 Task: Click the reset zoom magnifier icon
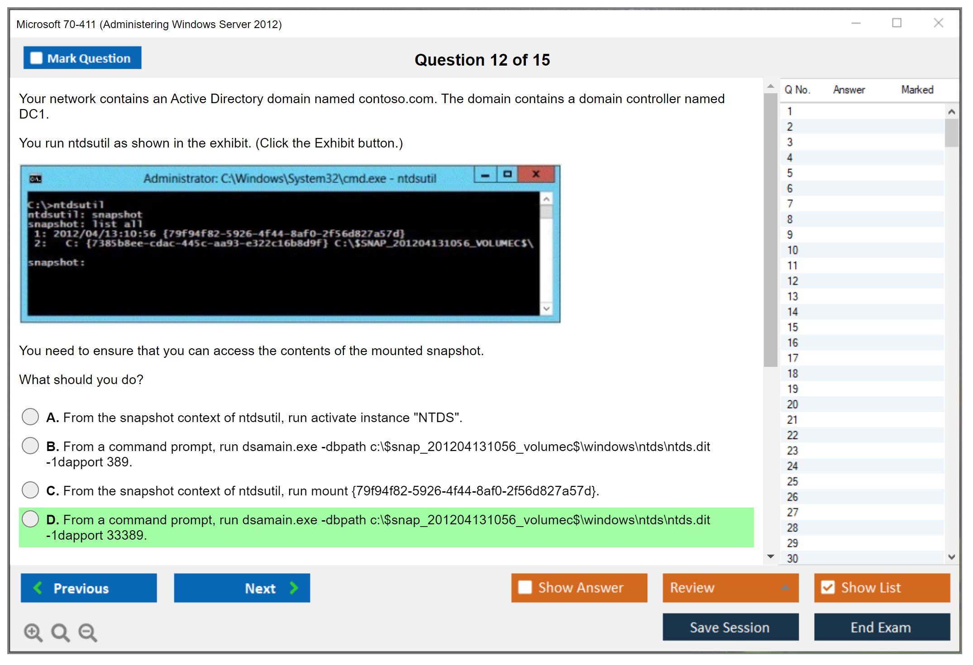click(x=60, y=632)
